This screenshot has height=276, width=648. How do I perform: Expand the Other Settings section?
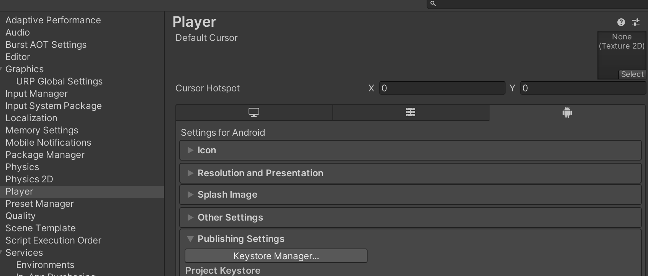tap(411, 218)
